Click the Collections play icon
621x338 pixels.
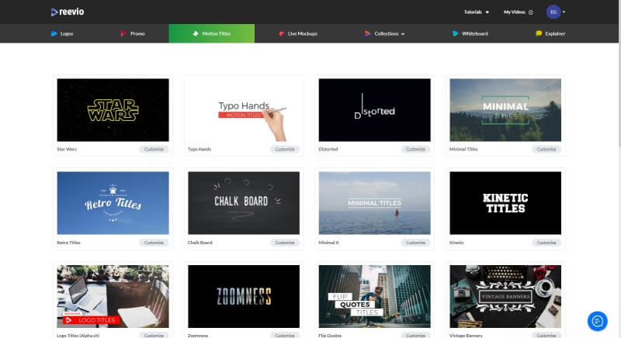[x=367, y=33]
